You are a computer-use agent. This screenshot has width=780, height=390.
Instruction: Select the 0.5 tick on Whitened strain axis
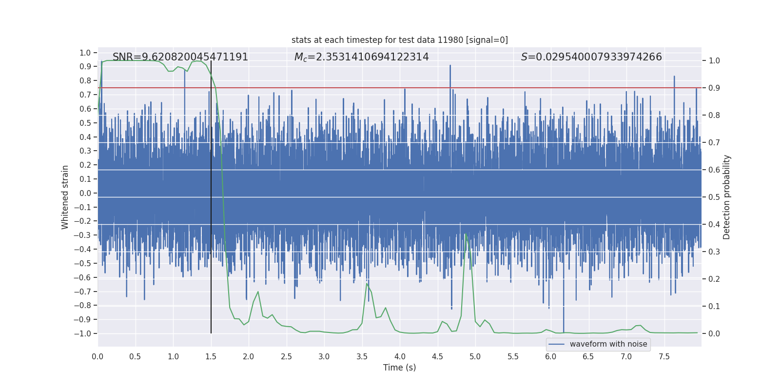pyautogui.click(x=85, y=123)
